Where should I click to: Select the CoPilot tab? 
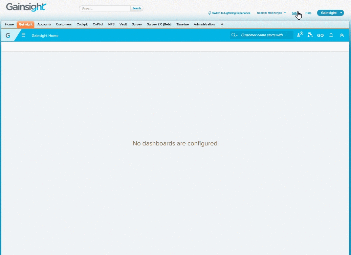coord(98,24)
